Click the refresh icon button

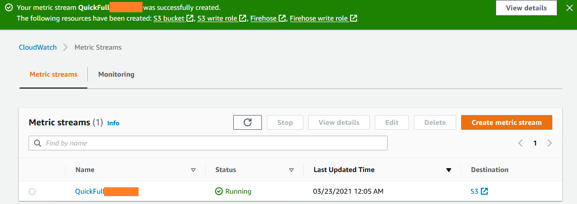[247, 122]
